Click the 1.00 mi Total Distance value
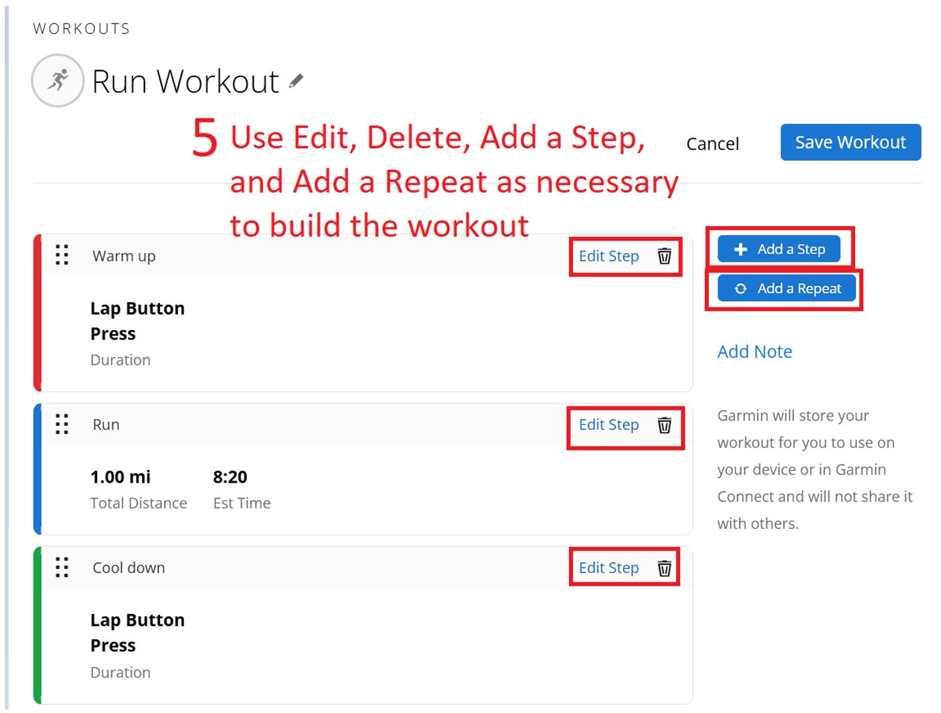Image resolution: width=941 pixels, height=713 pixels. tap(120, 477)
